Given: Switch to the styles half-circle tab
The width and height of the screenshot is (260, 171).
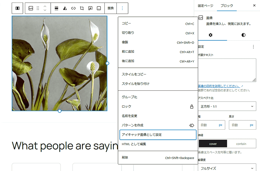Looking at the screenshot, I should 243,35.
